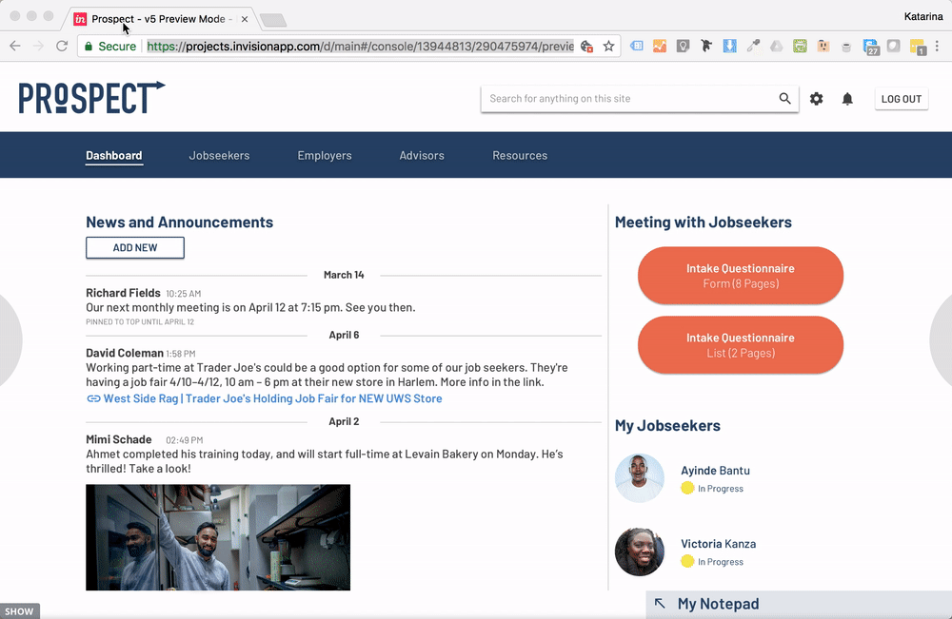Click the lightbulb extension icon
Image resolution: width=952 pixels, height=619 pixels.
(683, 46)
